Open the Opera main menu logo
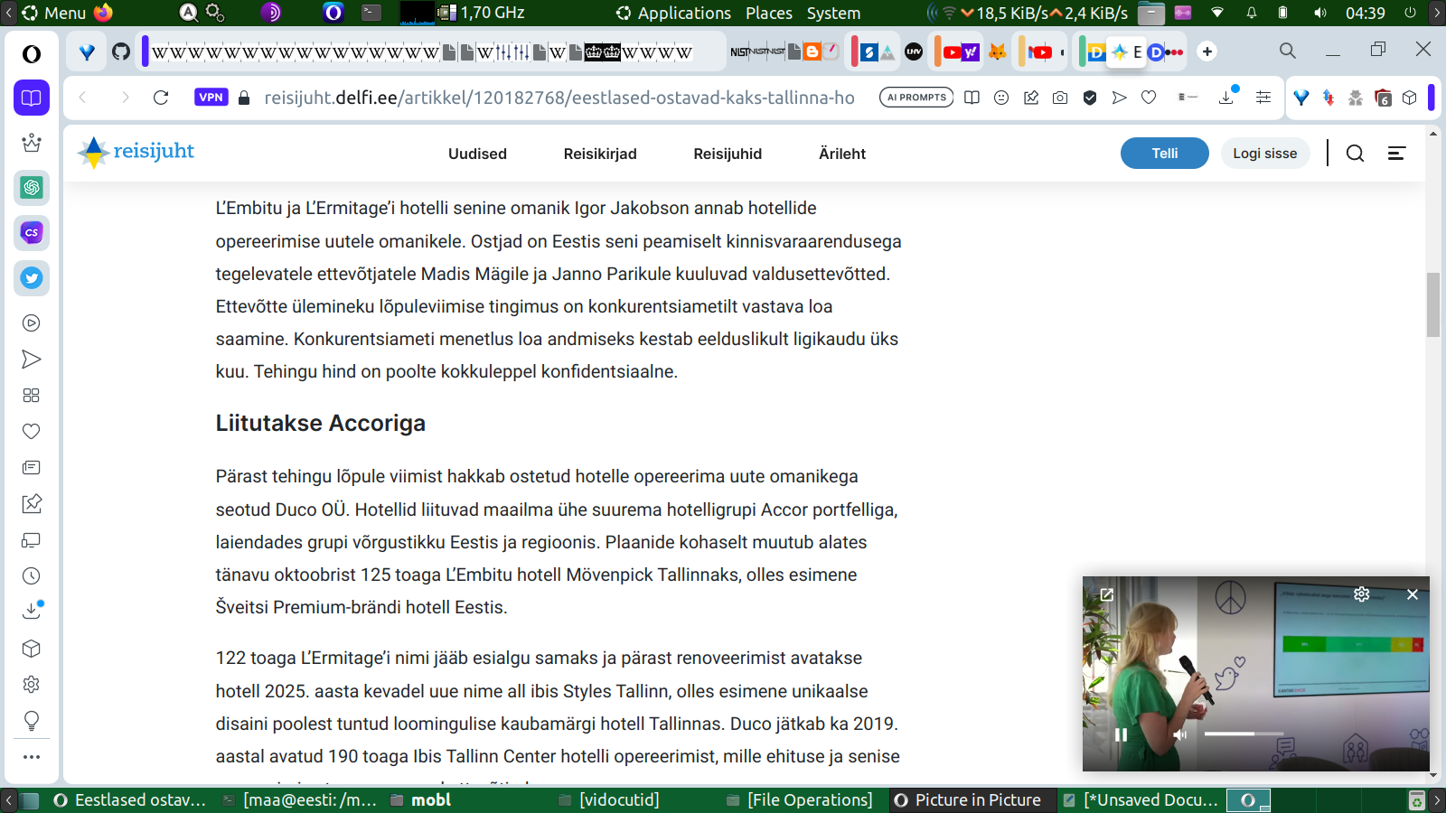1446x813 pixels. click(32, 54)
